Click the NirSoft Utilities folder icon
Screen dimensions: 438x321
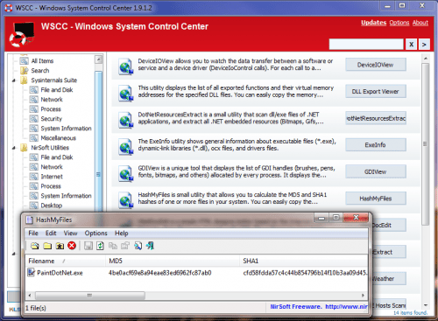pyautogui.click(x=24, y=148)
